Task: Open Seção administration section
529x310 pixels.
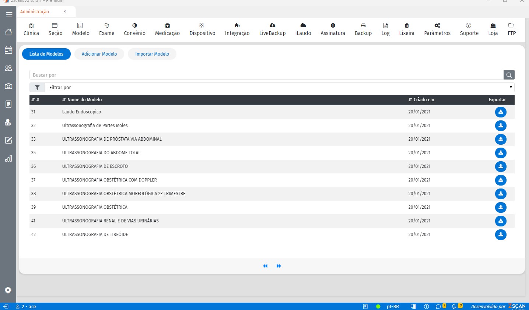Action: [x=55, y=29]
